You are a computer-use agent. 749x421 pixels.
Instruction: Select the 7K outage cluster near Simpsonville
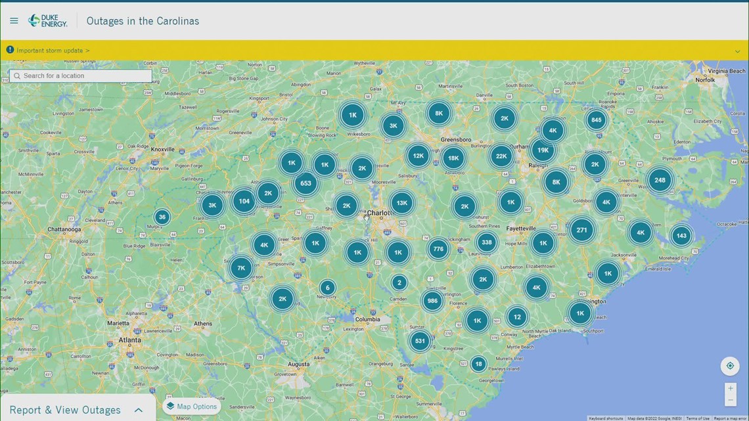(240, 267)
